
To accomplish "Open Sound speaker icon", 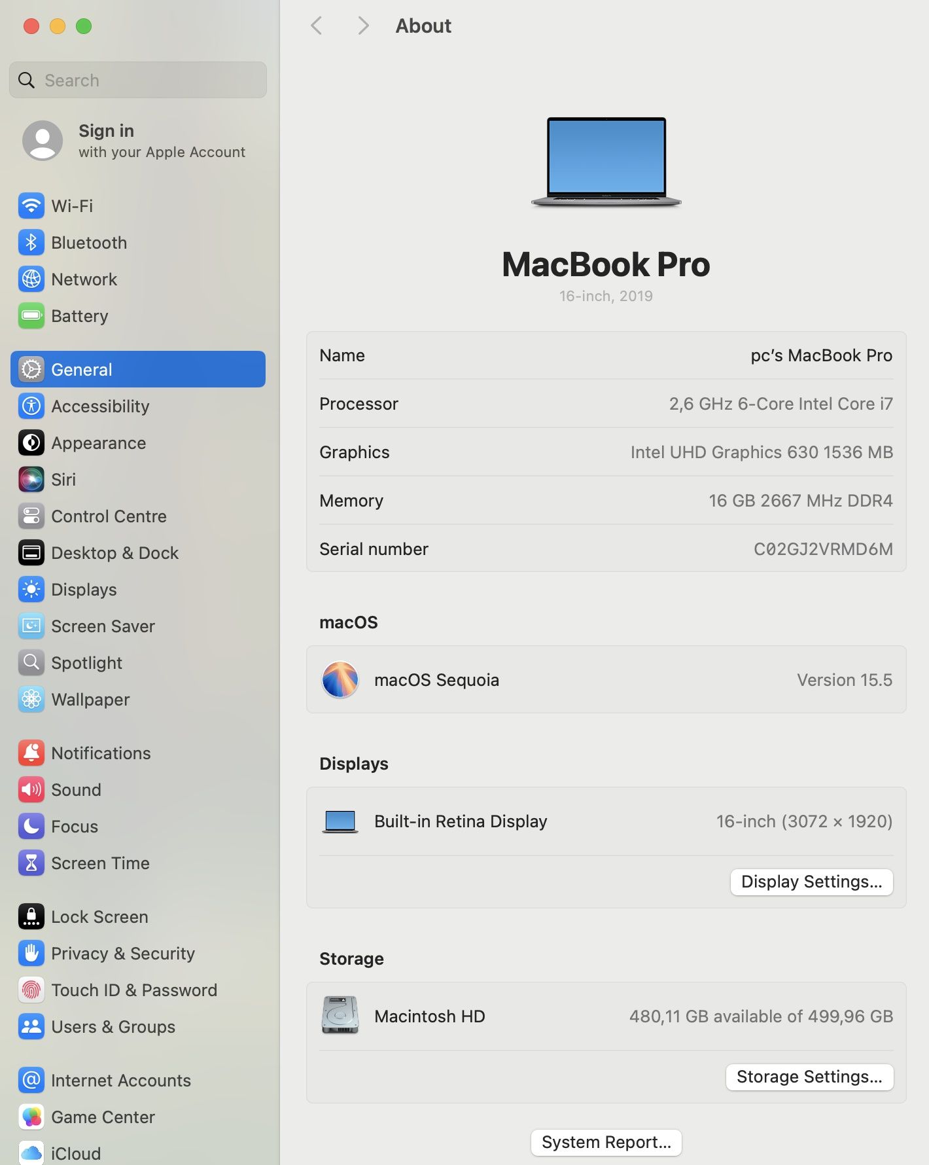I will pos(31,790).
